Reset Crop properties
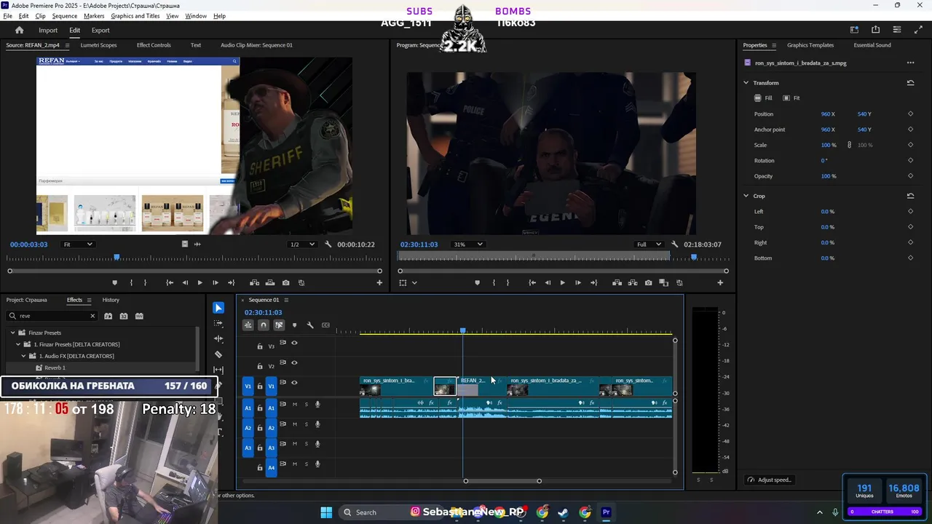Screen dimensions: 932x524 pos(910,196)
